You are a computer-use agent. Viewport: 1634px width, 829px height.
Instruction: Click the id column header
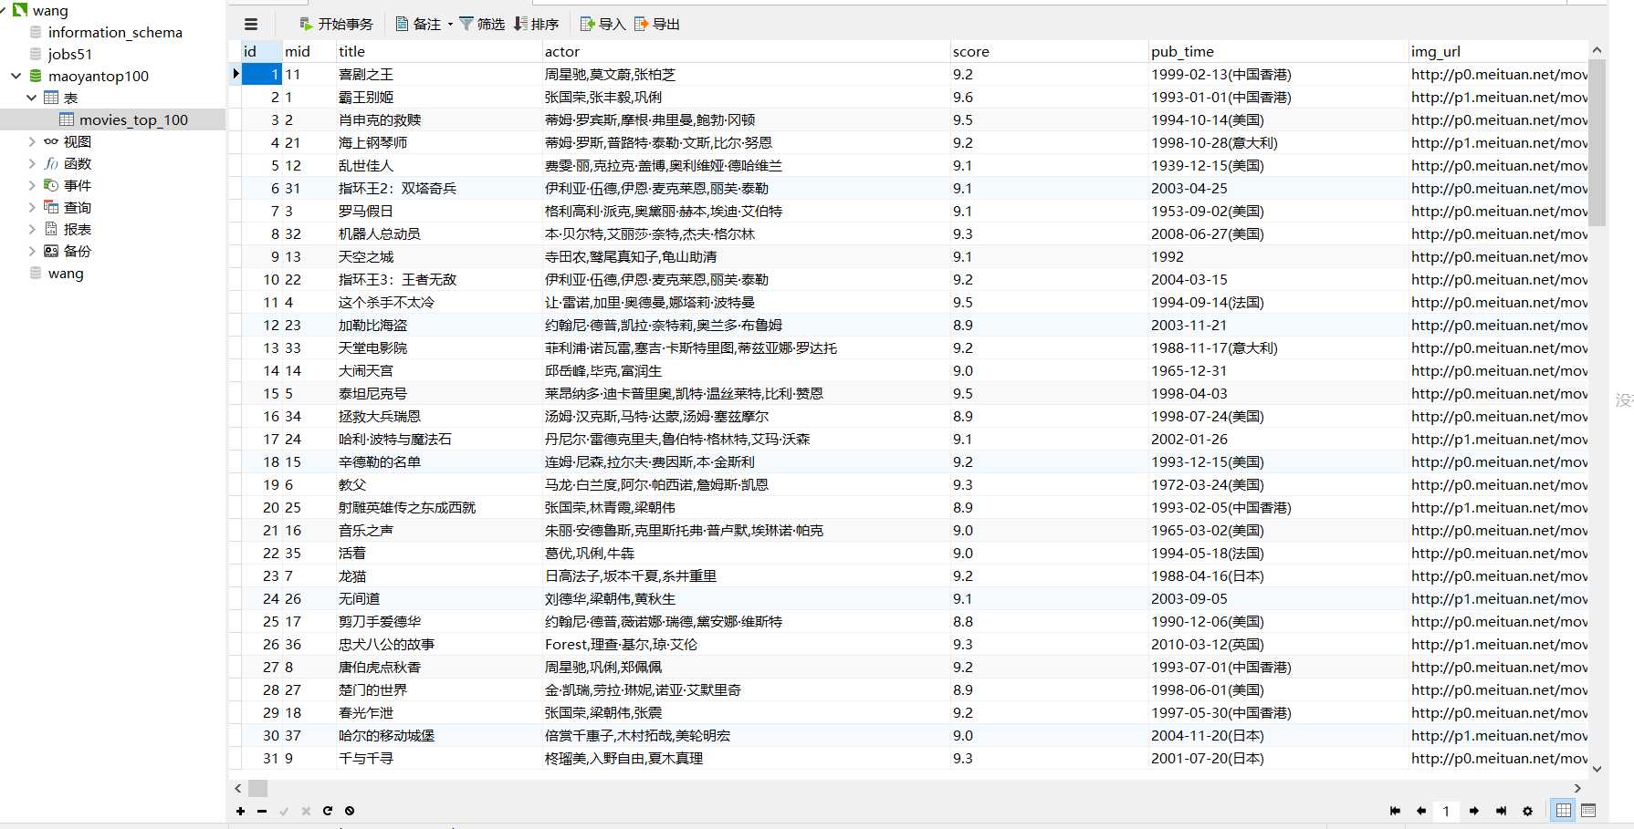(261, 52)
